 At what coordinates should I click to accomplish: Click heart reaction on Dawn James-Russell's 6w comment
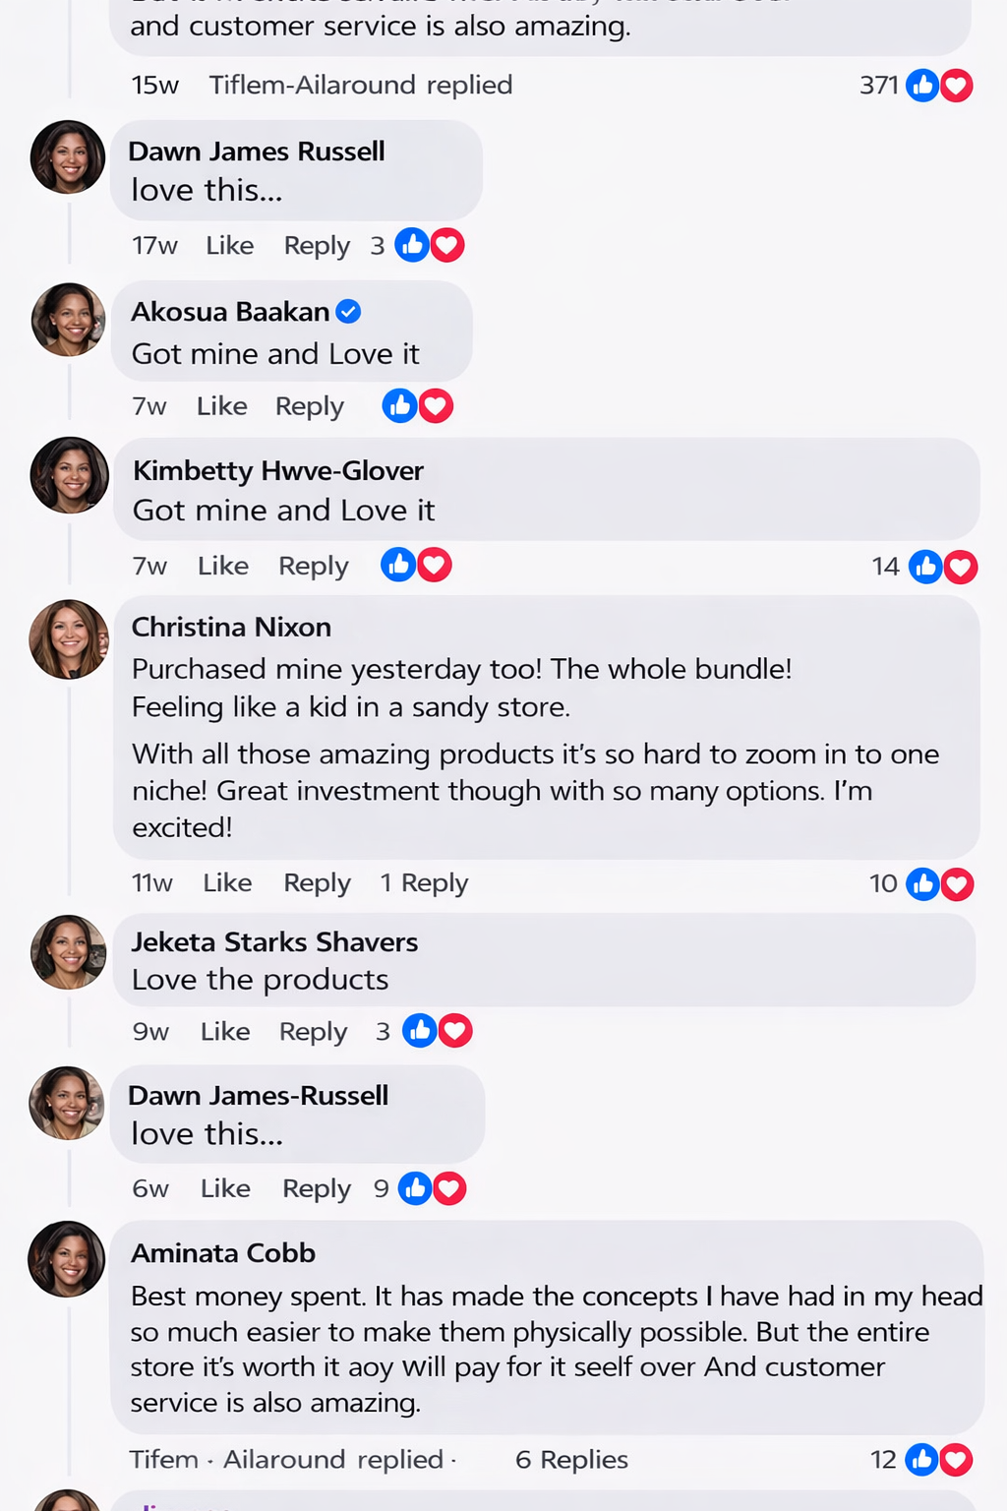coord(449,1188)
